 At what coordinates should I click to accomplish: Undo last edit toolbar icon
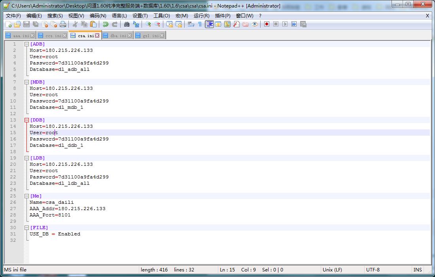[x=106, y=25]
